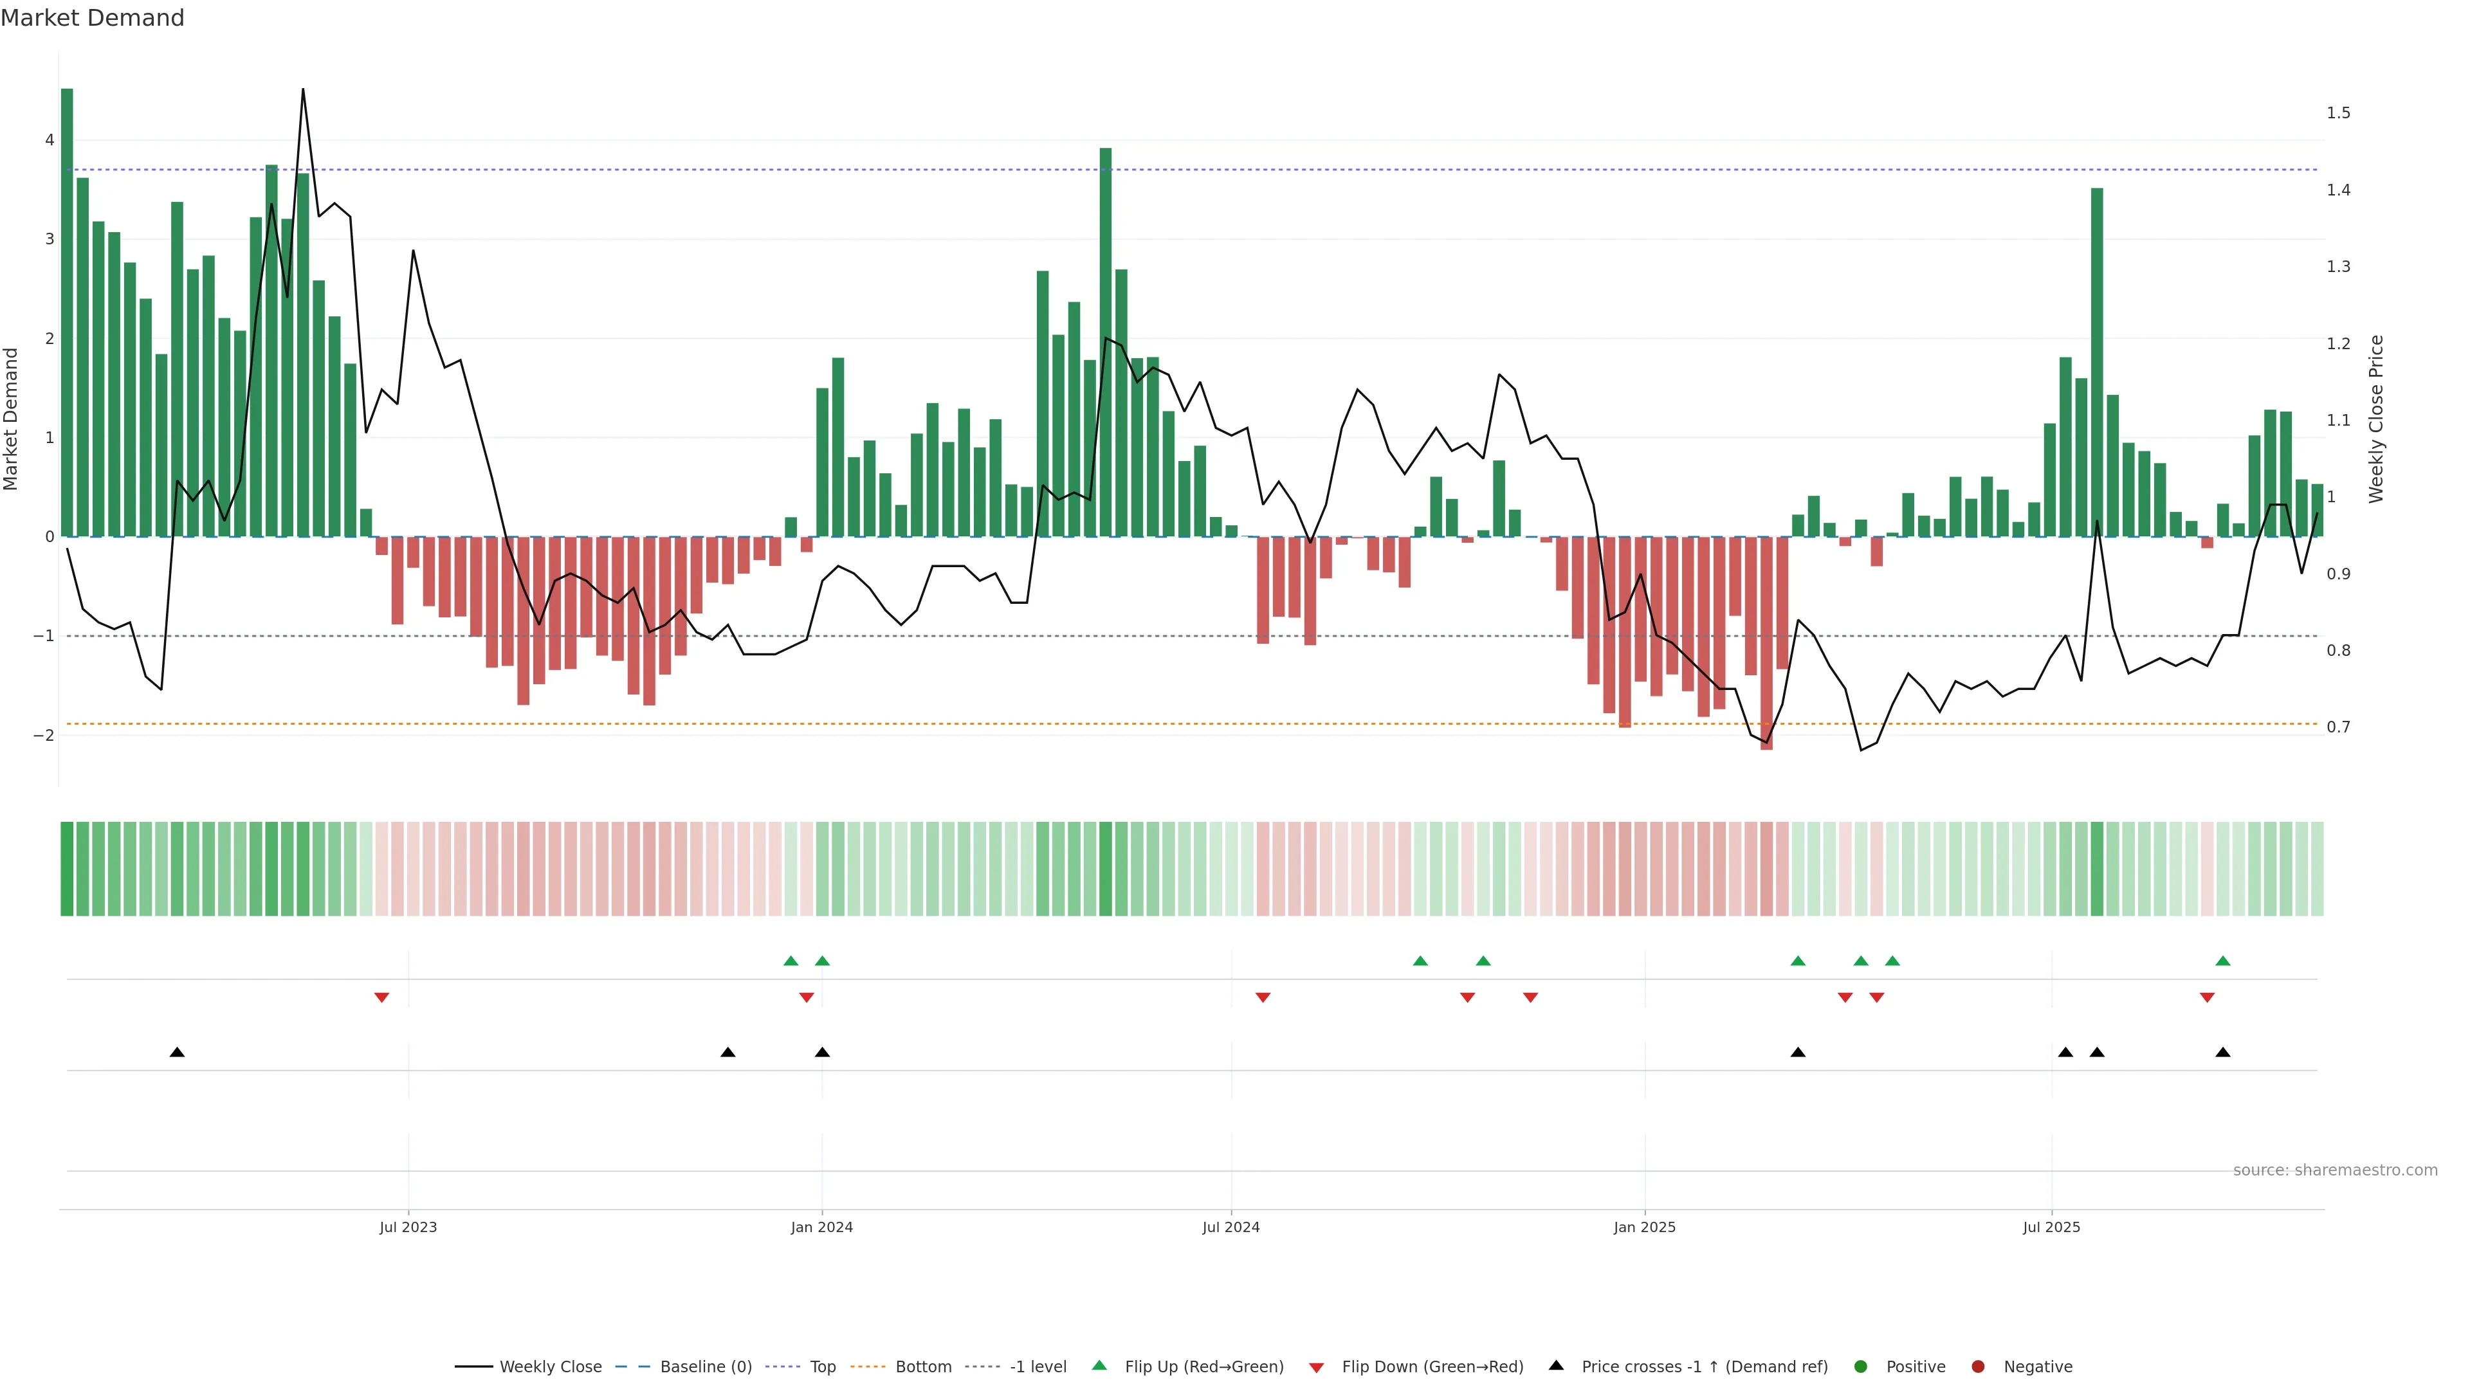2470x1389 pixels.
Task: Click the Weekly Close Price axis title
Action: click(2376, 419)
